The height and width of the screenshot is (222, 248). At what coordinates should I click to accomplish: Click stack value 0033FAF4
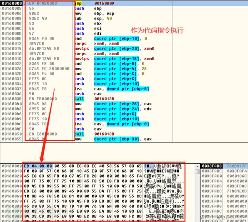(x=236, y=171)
